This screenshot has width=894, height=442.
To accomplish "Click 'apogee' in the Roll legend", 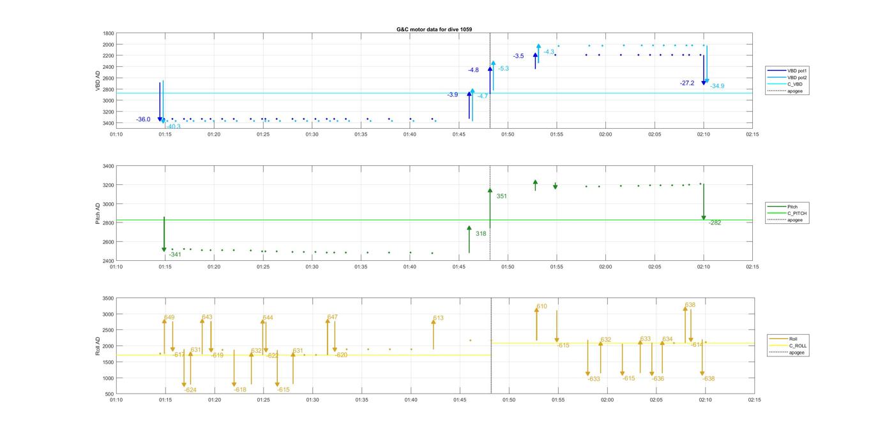I will click(797, 353).
